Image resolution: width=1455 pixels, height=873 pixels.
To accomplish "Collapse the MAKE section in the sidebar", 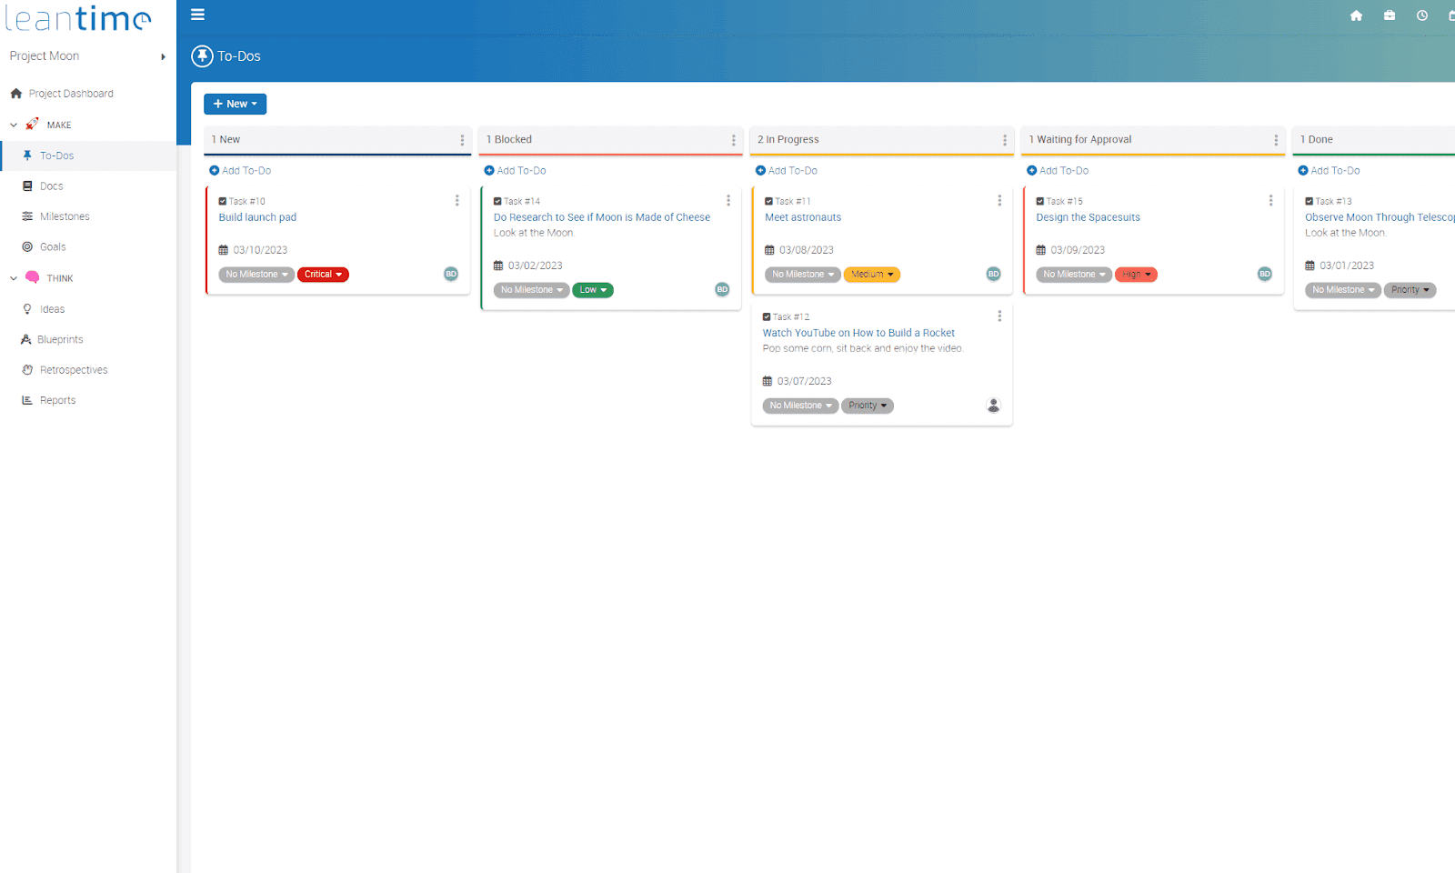I will (13, 124).
